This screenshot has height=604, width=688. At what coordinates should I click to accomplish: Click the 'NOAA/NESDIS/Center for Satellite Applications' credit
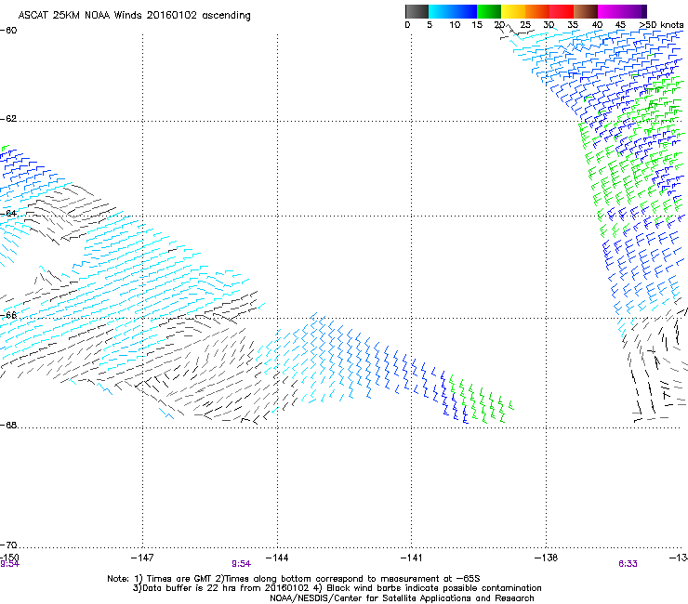click(402, 598)
